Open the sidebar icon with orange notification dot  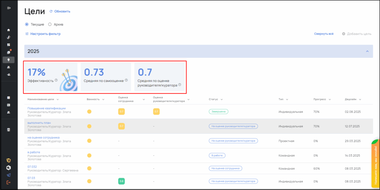[x=9, y=52]
